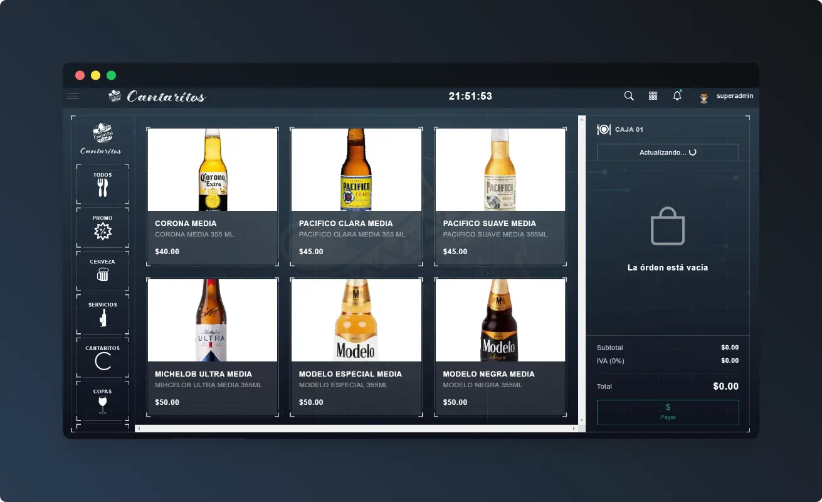Open the notifications bell
The image size is (822, 502).
click(677, 96)
